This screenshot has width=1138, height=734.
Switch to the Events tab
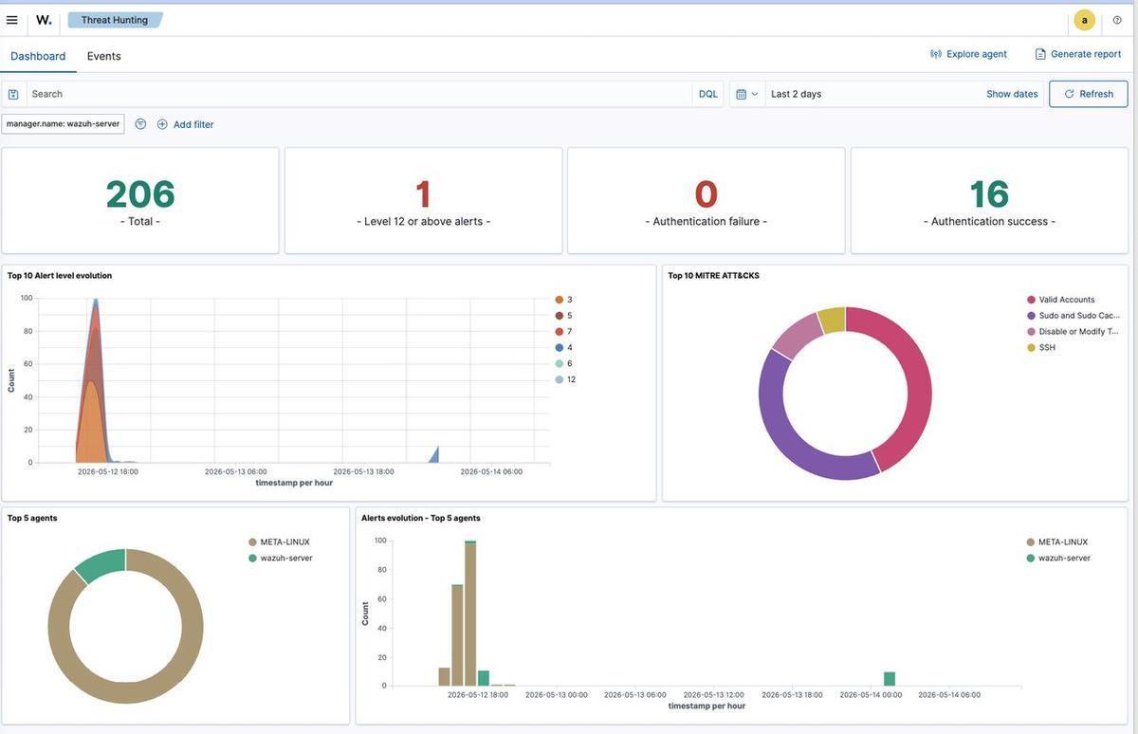pos(104,56)
